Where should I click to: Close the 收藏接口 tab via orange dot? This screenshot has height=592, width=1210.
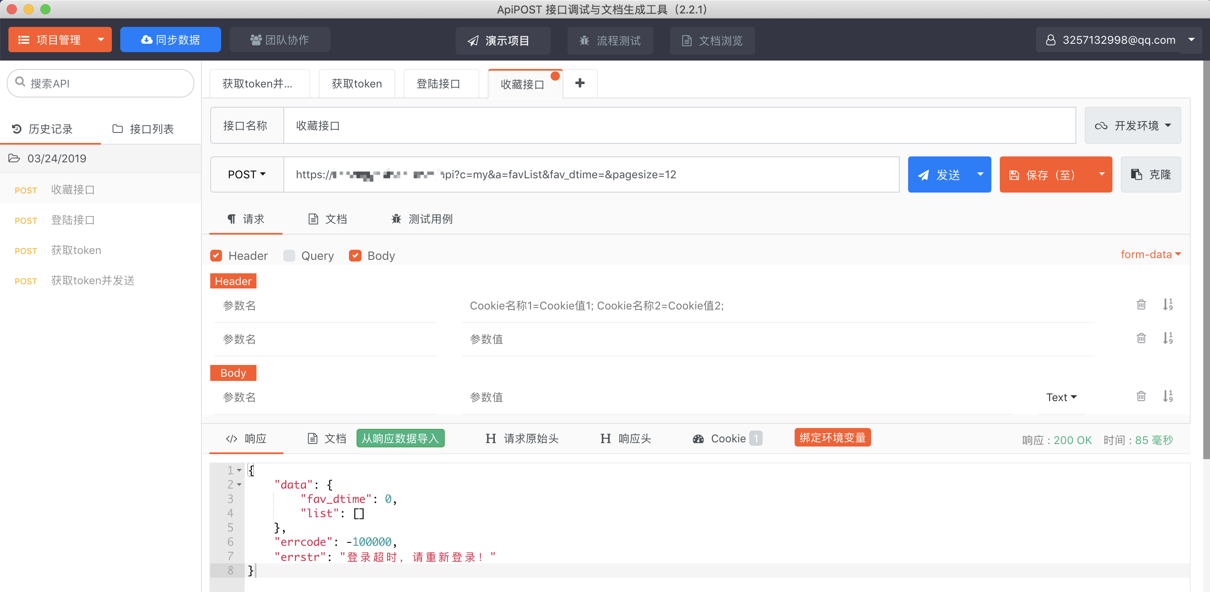555,76
